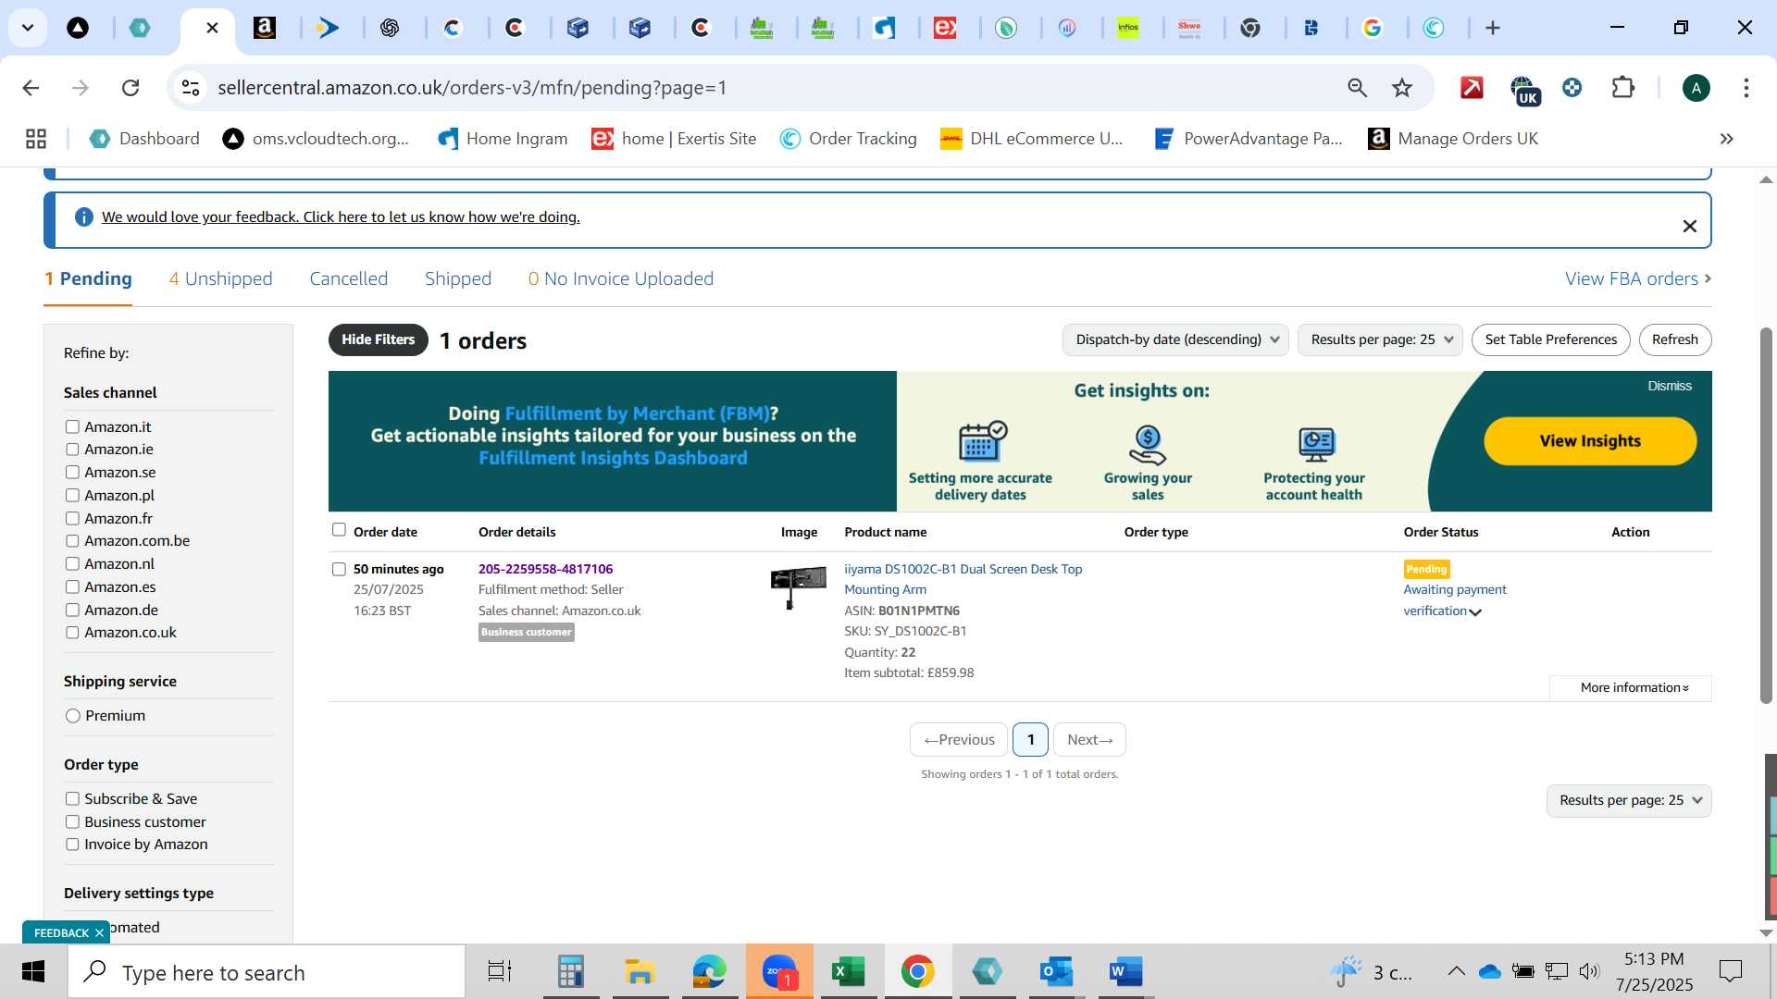Open File Explorer from the taskbar
The image size is (1777, 999).
click(640, 972)
